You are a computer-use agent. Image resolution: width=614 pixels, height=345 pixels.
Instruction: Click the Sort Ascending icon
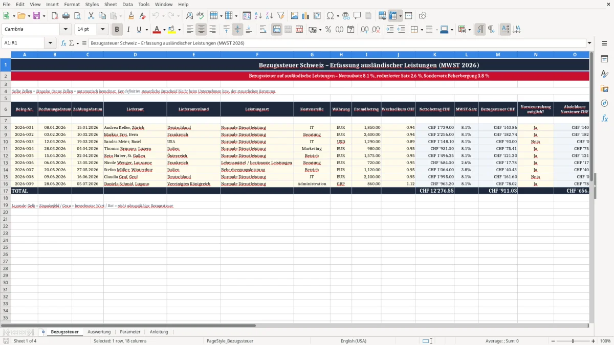[x=258, y=16]
